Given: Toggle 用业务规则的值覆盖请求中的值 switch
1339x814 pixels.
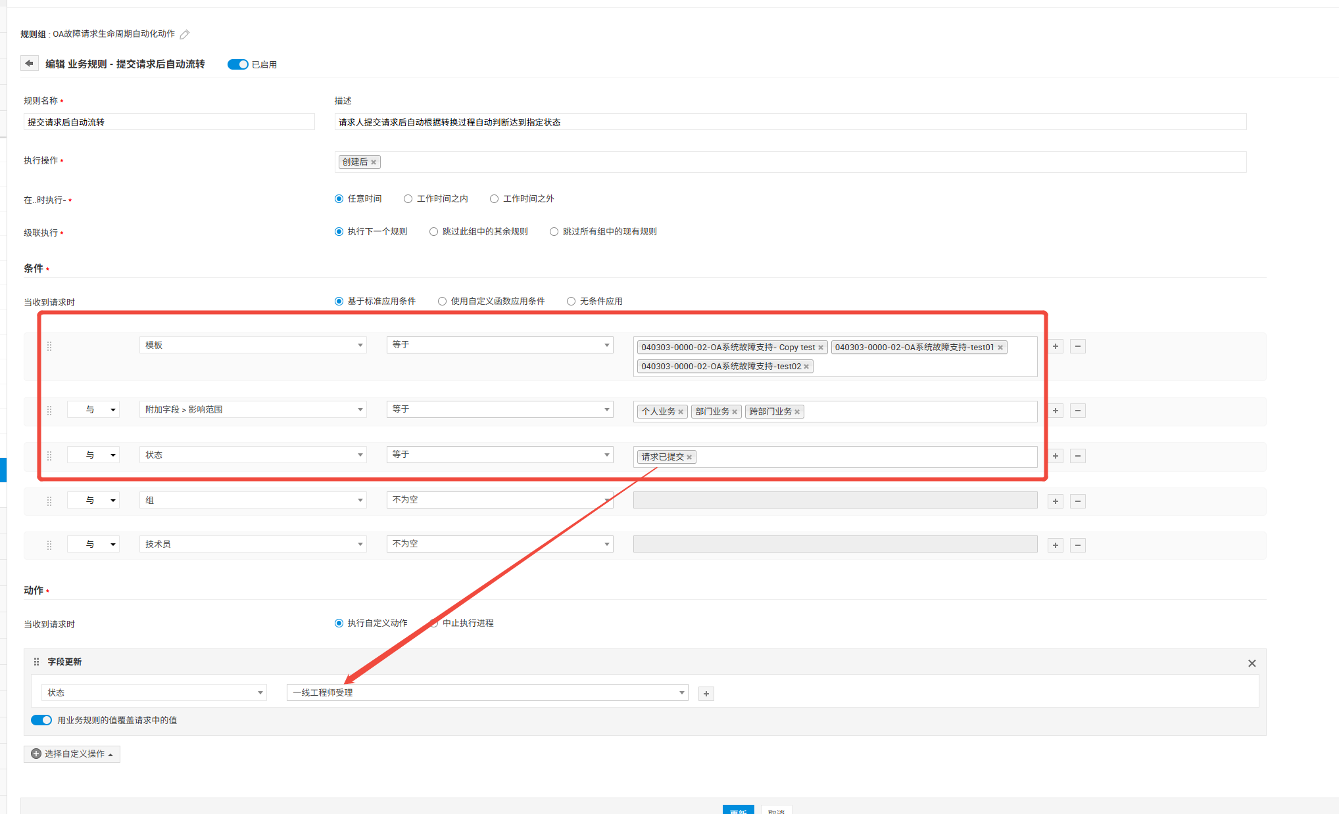Looking at the screenshot, I should point(41,720).
